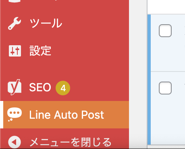Click the cut-off icon above the wrench
Viewport: 185px width, 149px height.
coord(15,1)
